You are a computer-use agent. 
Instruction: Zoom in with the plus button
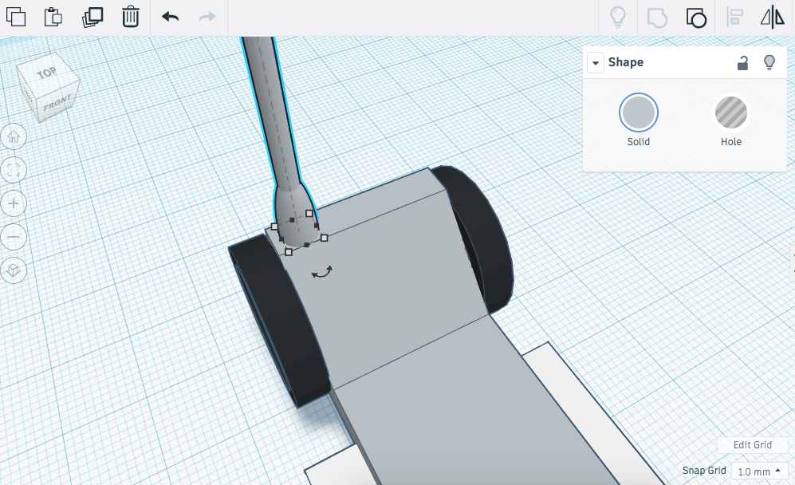click(x=14, y=203)
